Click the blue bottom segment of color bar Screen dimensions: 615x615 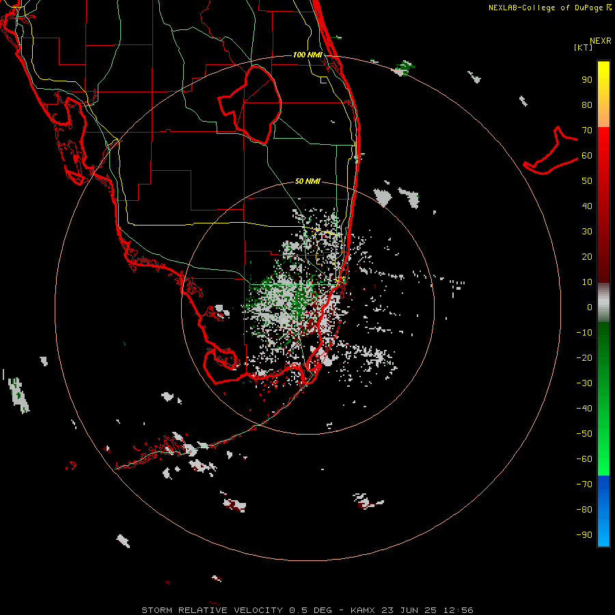(x=603, y=511)
